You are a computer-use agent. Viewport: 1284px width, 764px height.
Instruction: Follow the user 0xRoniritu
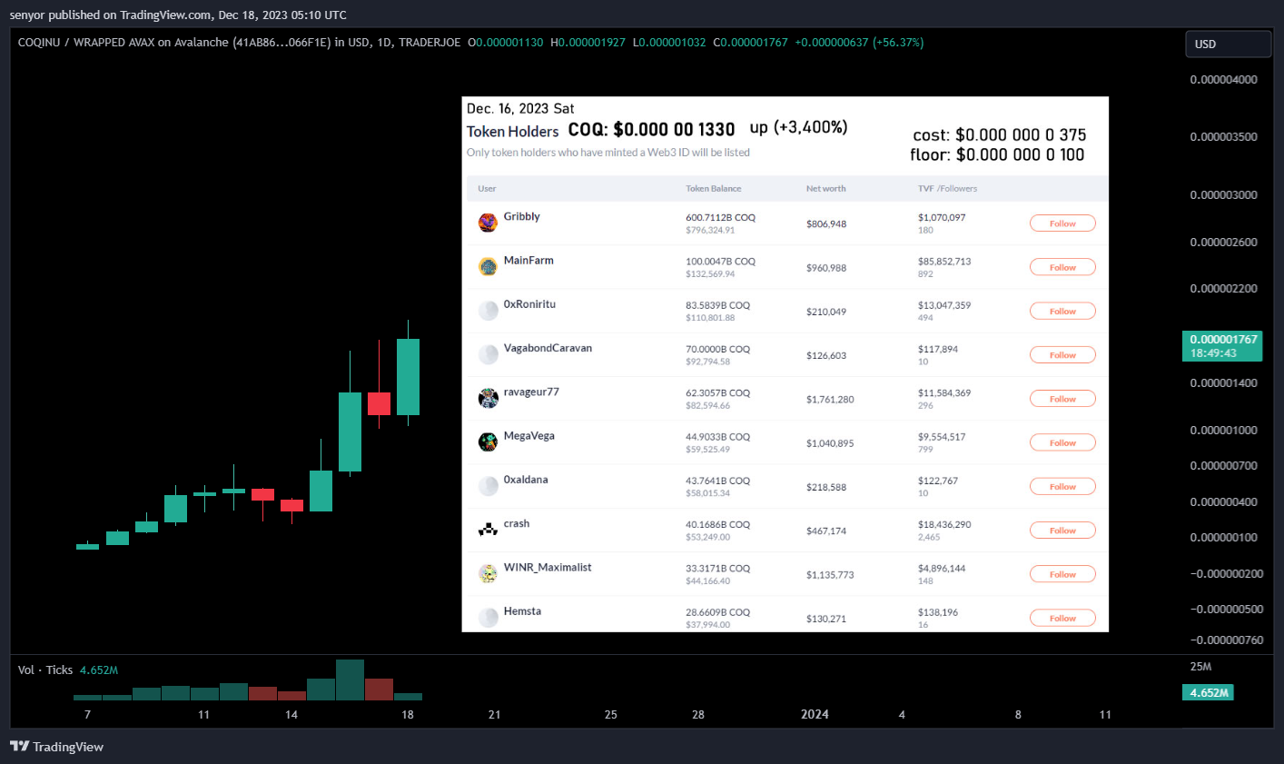coord(1062,311)
